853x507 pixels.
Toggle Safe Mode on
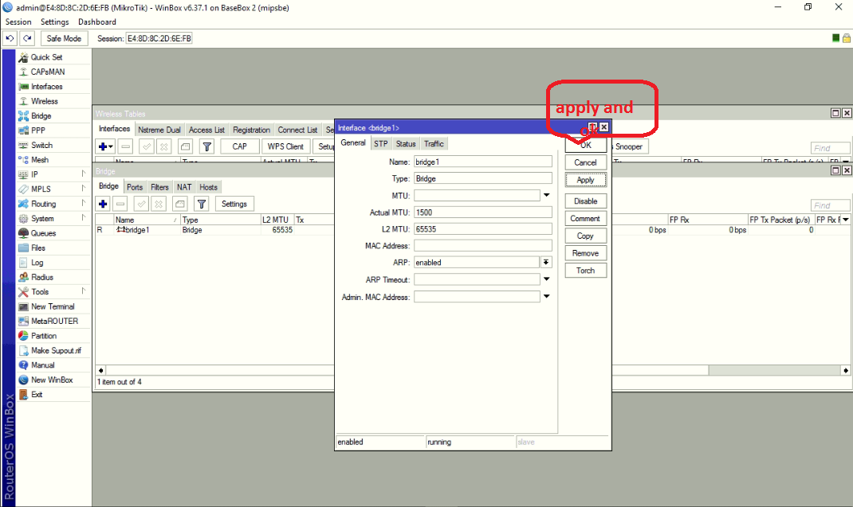click(x=64, y=37)
